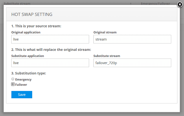184x116 pixels.
Task: Click the Original stream field label
Action: tap(105, 32)
